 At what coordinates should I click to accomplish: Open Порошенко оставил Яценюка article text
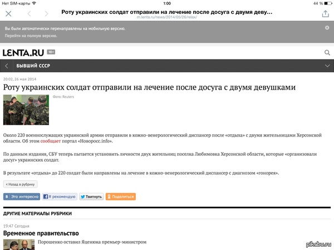click(x=92, y=242)
